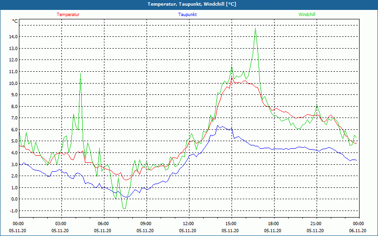Select the 5,0 y-axis value

click(x=15, y=141)
